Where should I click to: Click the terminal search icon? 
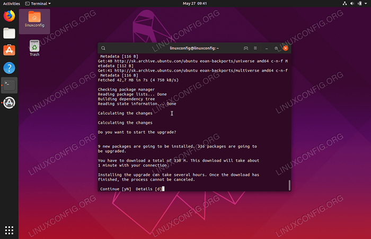pyautogui.click(x=103, y=48)
